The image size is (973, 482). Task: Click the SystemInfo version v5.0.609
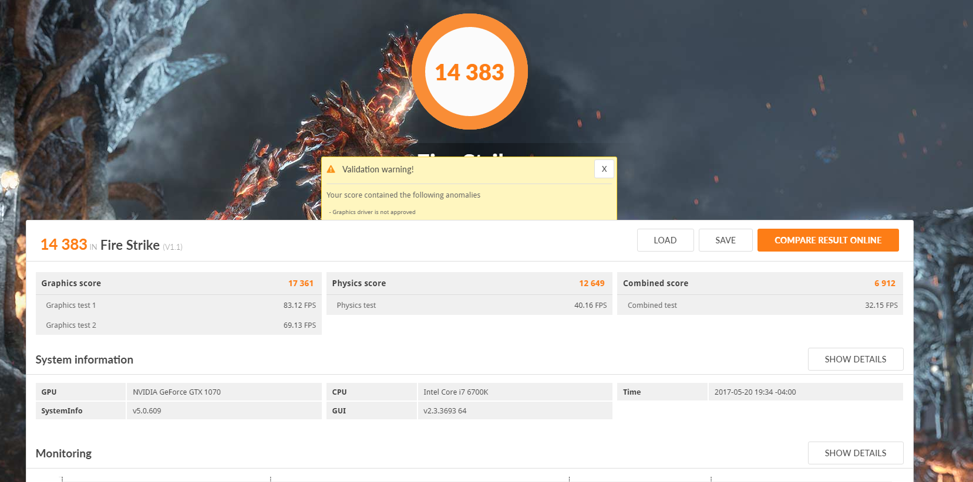point(147,411)
